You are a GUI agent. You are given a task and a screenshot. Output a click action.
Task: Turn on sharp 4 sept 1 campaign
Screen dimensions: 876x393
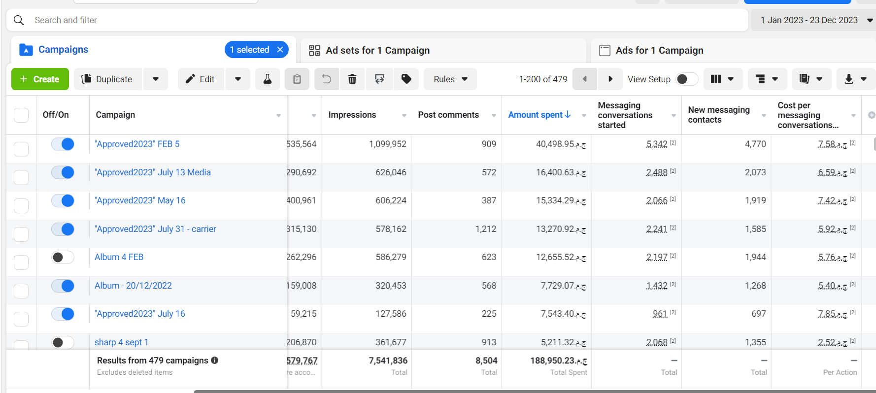[63, 342]
